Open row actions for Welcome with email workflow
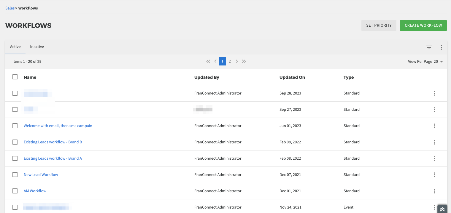This screenshot has height=213, width=451. tap(434, 126)
